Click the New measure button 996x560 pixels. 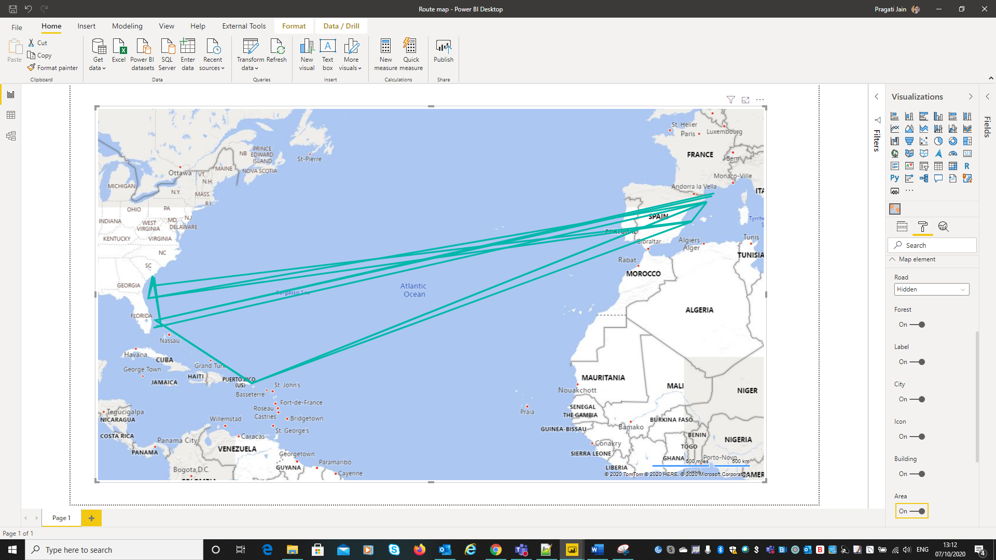click(386, 54)
